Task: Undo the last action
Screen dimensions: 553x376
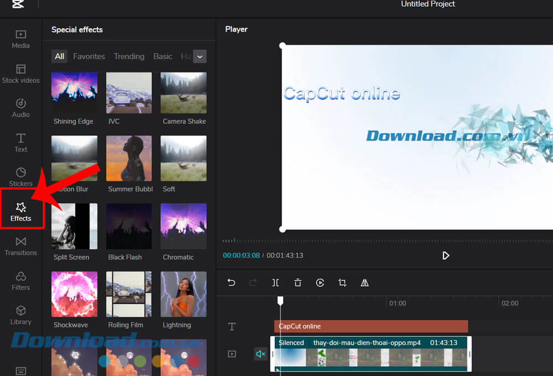Action: coord(231,283)
